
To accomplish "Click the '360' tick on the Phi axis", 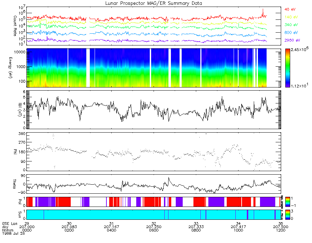I will pyautogui.click(x=22, y=133).
